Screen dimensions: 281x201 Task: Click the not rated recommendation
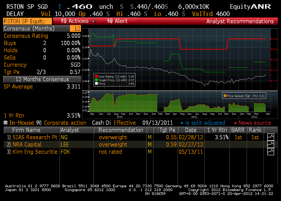pos(110,152)
